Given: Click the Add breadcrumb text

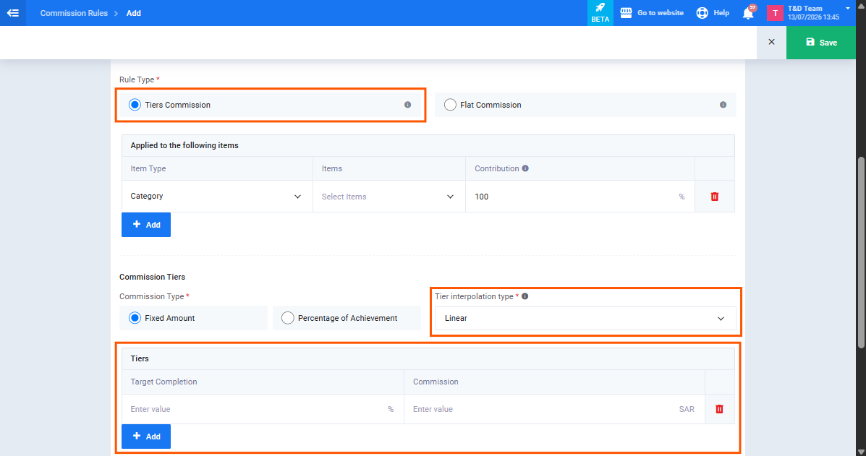Looking at the screenshot, I should tap(134, 13).
